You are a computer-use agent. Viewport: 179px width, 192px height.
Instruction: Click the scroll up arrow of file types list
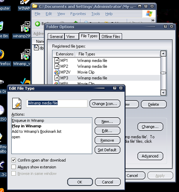pos(163,53)
